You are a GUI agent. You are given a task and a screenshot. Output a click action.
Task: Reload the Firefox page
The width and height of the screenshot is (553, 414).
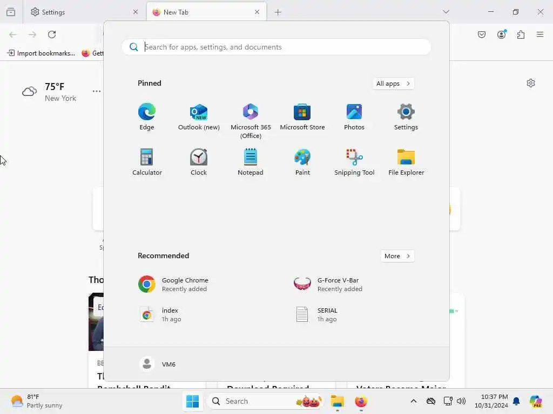(52, 34)
